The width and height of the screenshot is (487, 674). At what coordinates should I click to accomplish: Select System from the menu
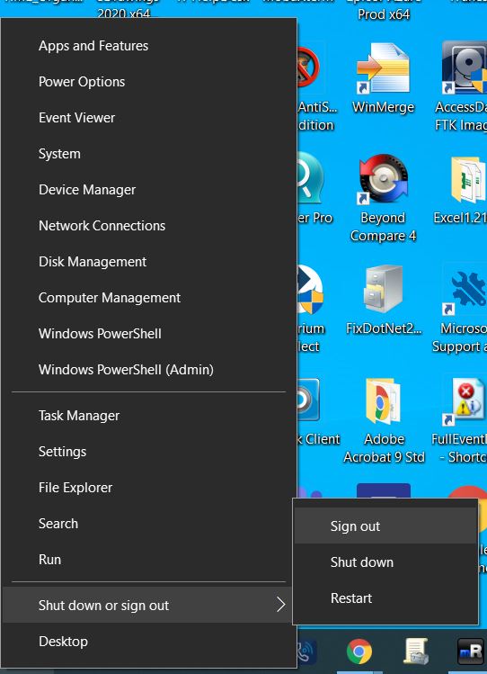tap(148, 154)
